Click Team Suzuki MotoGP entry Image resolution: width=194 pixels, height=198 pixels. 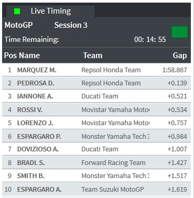113,190
